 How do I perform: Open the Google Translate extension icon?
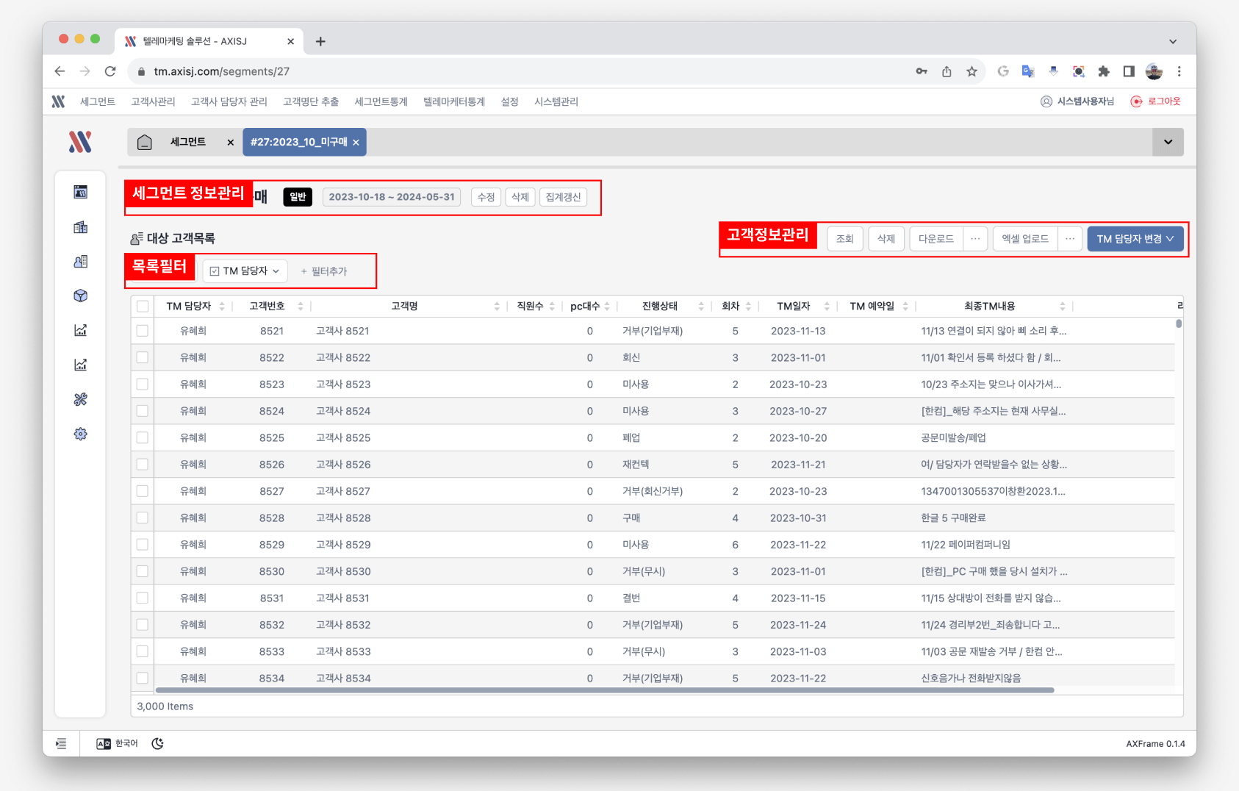[x=1028, y=71]
